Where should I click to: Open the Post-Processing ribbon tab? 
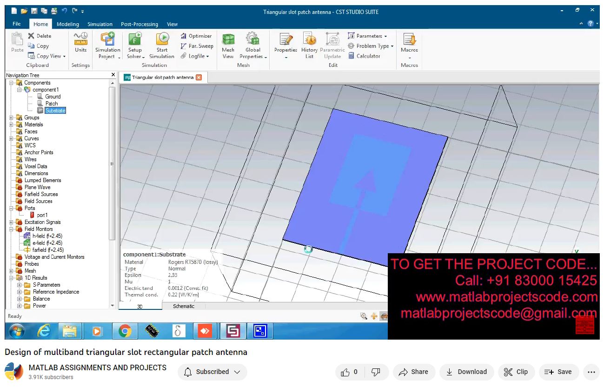click(x=139, y=24)
